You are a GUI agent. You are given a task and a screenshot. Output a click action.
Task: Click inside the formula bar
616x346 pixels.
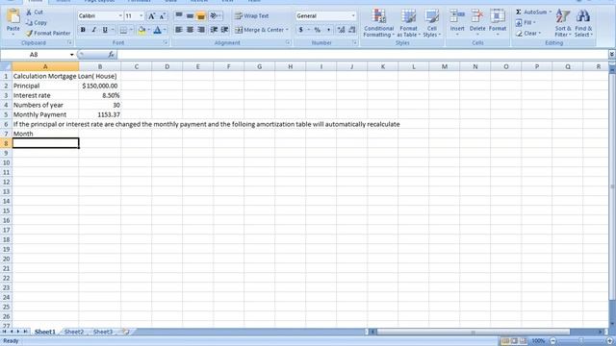pyautogui.click(x=362, y=55)
